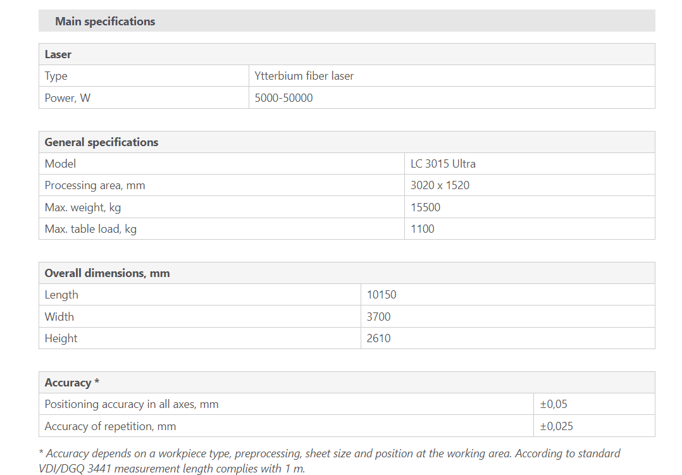Select the 3700 width value
Image resolution: width=682 pixels, height=475 pixels.
pyautogui.click(x=378, y=317)
